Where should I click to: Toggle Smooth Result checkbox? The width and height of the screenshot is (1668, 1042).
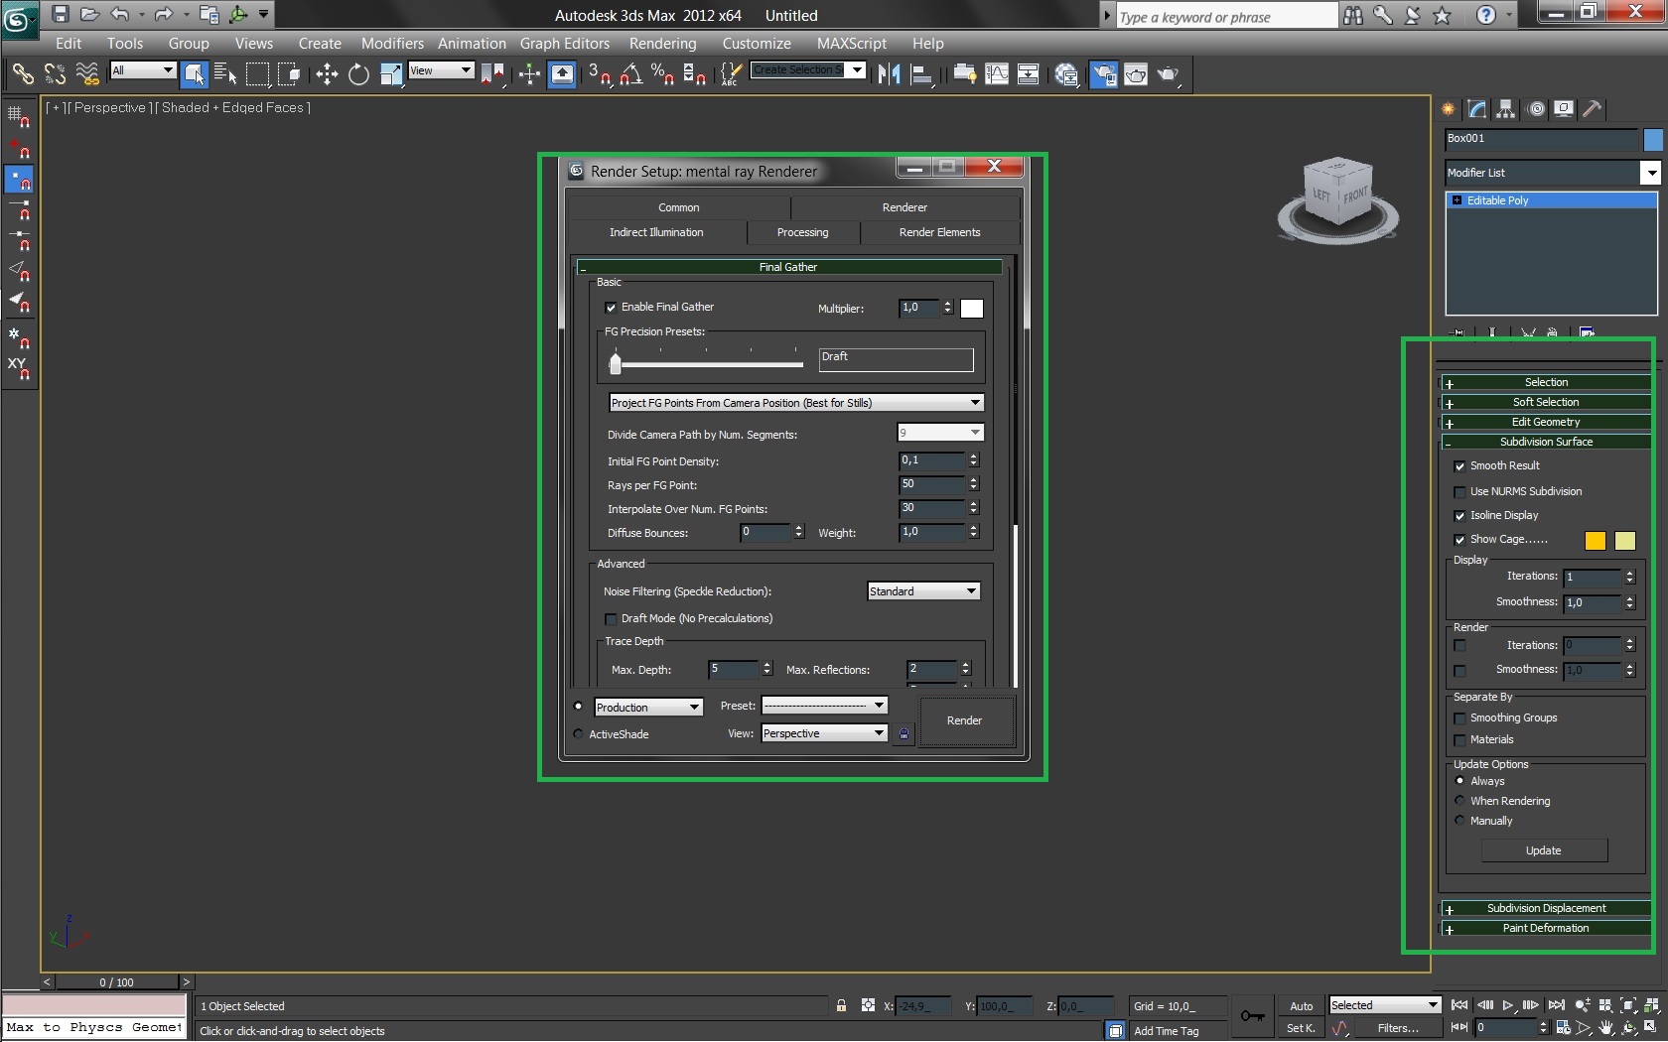pos(1459,466)
